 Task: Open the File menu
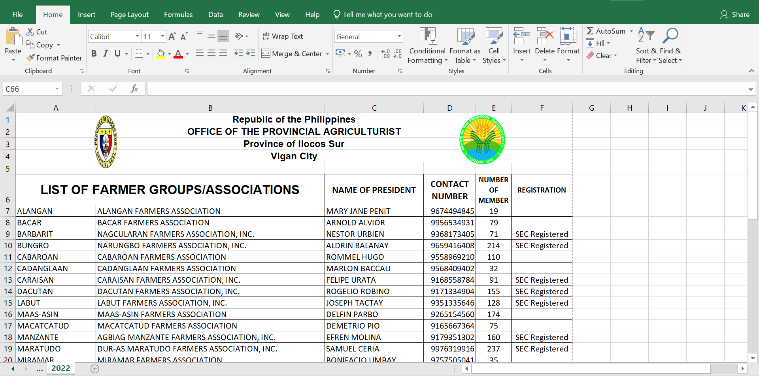(17, 15)
